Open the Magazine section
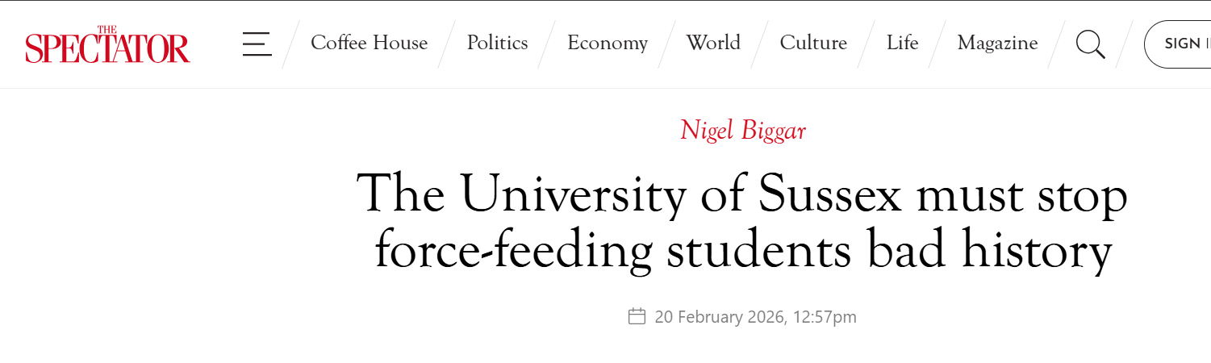This screenshot has width=1211, height=363. click(x=997, y=43)
